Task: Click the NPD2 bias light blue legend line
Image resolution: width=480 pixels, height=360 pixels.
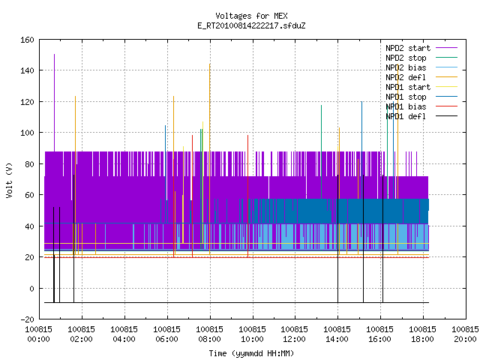Action: (446, 67)
